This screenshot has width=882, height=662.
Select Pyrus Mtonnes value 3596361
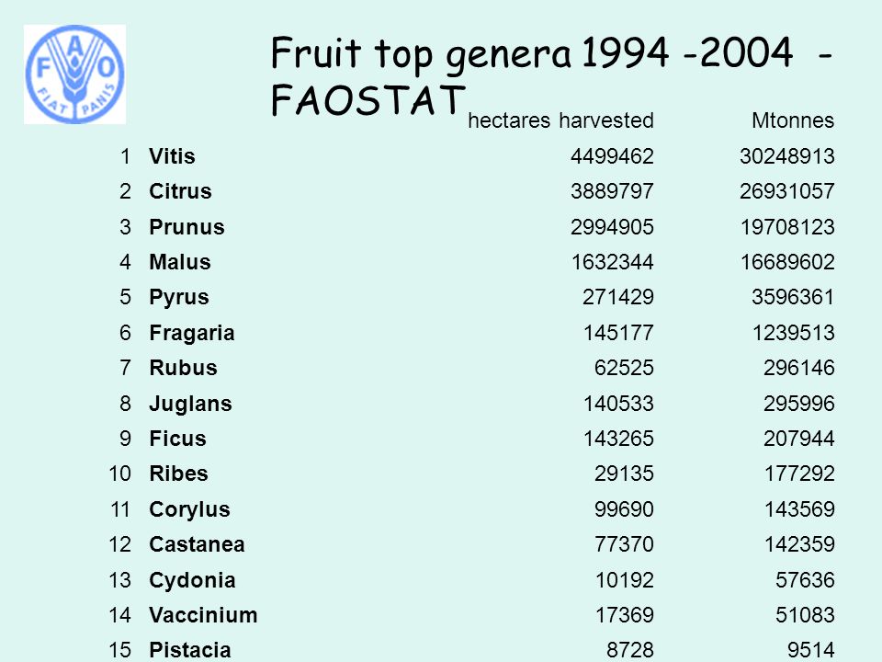[x=793, y=297]
